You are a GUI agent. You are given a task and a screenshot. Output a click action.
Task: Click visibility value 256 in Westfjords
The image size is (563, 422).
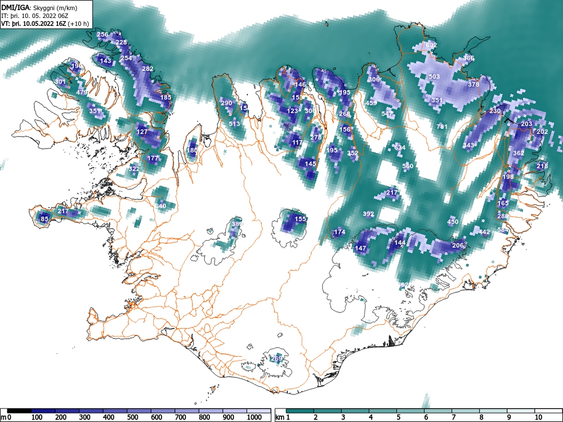tap(102, 35)
